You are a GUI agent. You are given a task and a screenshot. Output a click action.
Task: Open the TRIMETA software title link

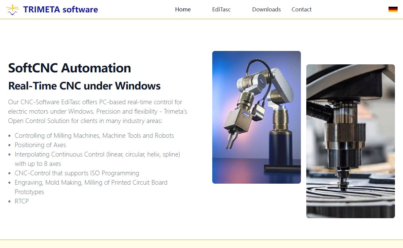(60, 9)
